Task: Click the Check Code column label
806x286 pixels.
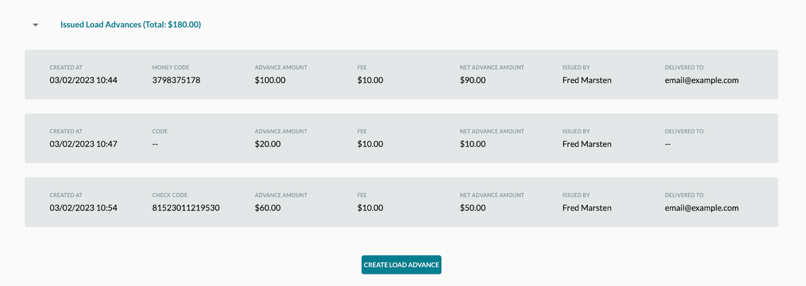Action: point(170,195)
